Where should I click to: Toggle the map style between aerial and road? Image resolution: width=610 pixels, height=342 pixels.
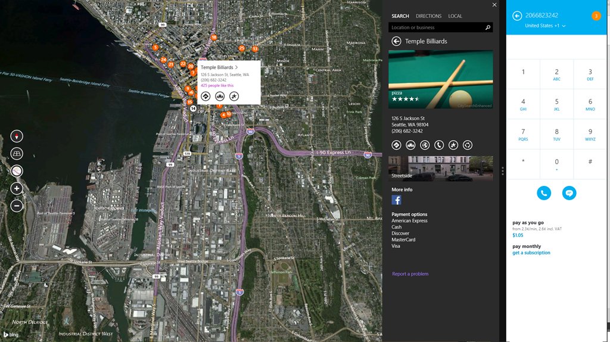(x=17, y=171)
